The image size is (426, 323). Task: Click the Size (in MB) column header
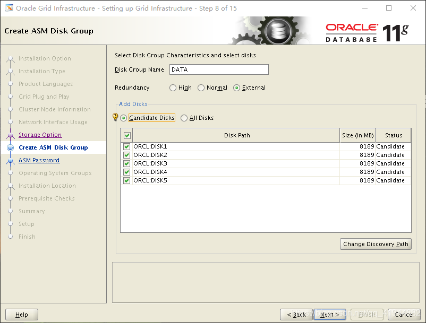click(x=357, y=135)
